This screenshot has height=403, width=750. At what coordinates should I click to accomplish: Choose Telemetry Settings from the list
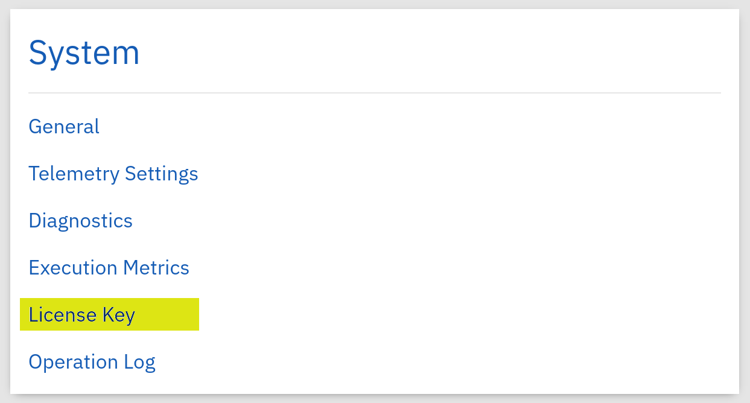[x=113, y=174]
